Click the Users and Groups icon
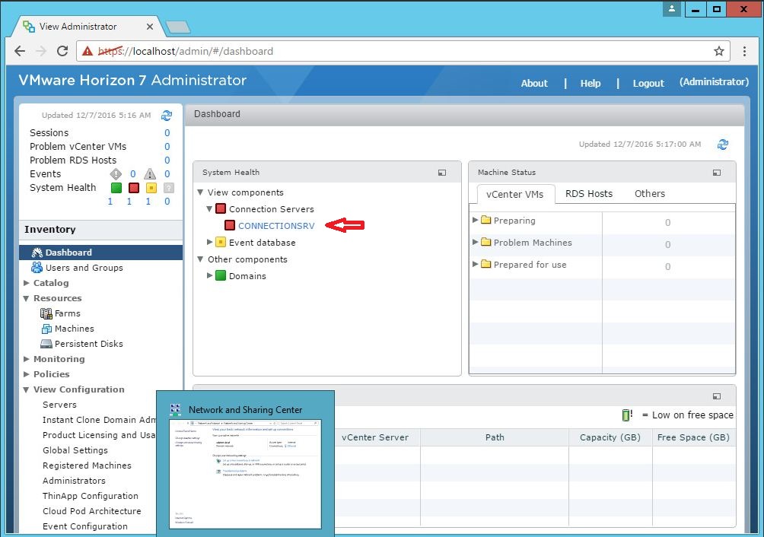Screen dimensions: 764x537 pos(37,267)
